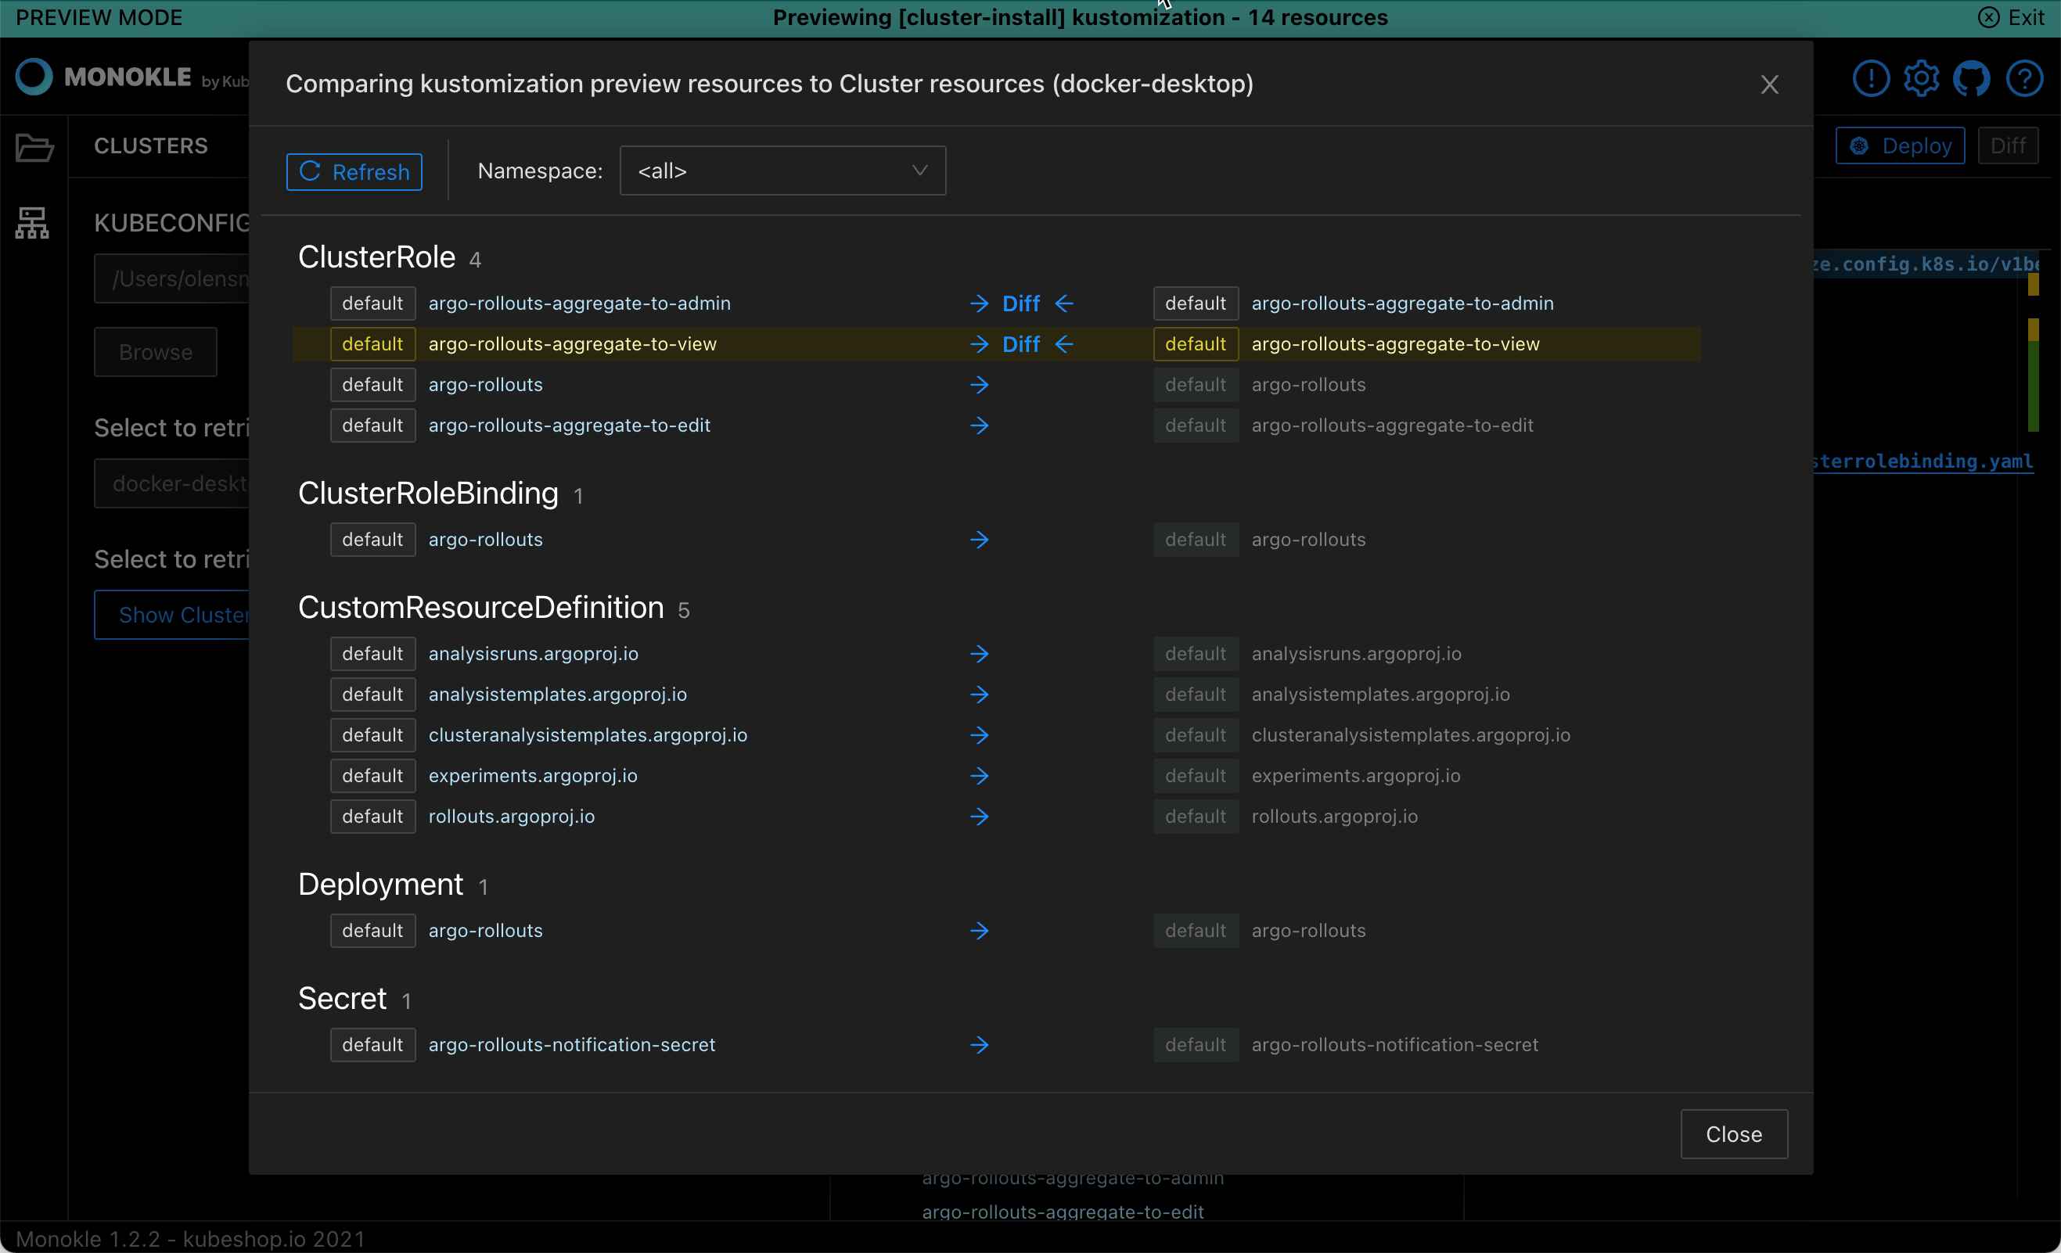The height and width of the screenshot is (1253, 2061).
Task: Apply argo-rollouts-aggregate-to-edit via right arrow
Action: [980, 425]
